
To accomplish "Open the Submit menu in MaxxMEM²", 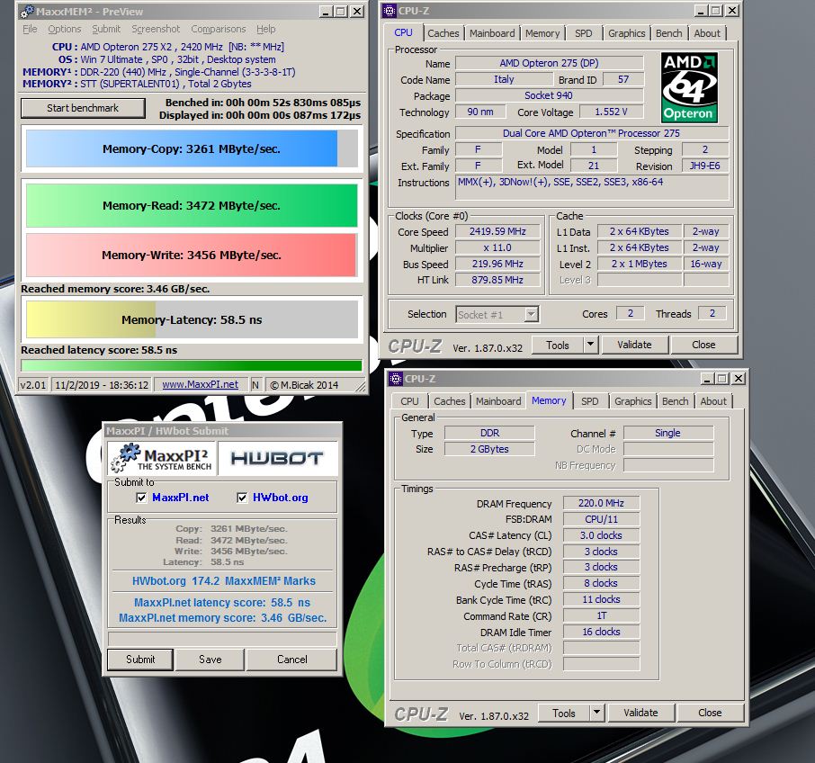I will click(x=106, y=29).
